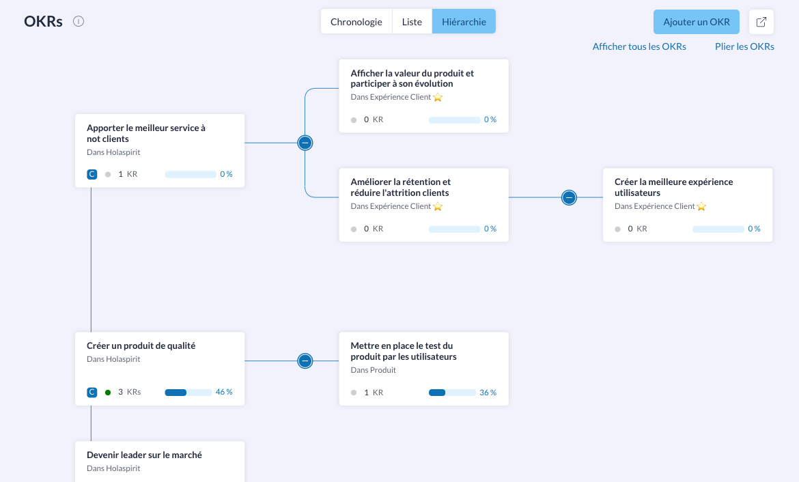Screen dimensions: 799x482
Task: Open the Apporter le meilleur service à not clients card
Action: [x=160, y=151]
